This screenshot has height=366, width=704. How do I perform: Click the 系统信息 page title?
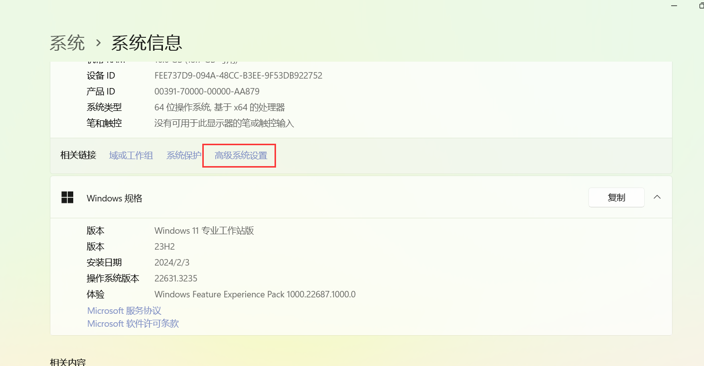point(146,43)
